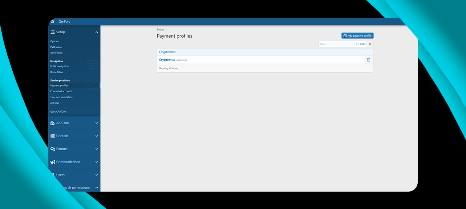Clear the filter with the X button
The height and width of the screenshot is (209, 466).
coord(370,44)
